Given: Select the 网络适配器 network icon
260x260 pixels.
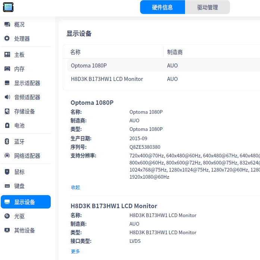Looking at the screenshot, I should pos(7,156).
